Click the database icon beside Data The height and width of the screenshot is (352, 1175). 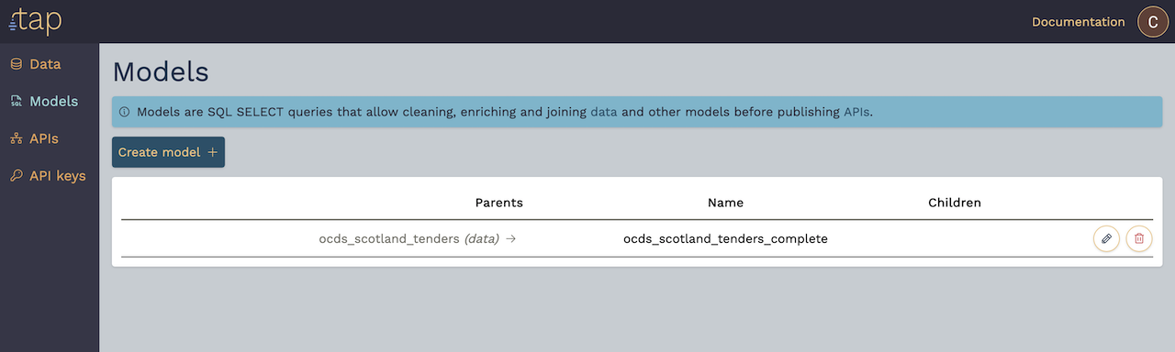tap(16, 64)
